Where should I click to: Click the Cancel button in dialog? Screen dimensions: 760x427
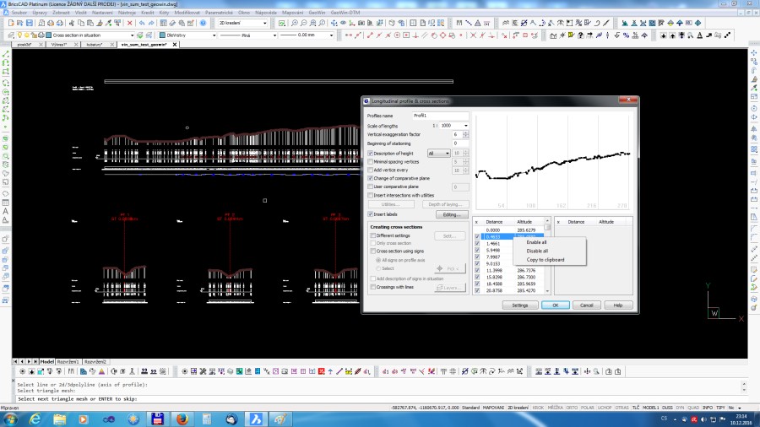point(587,305)
